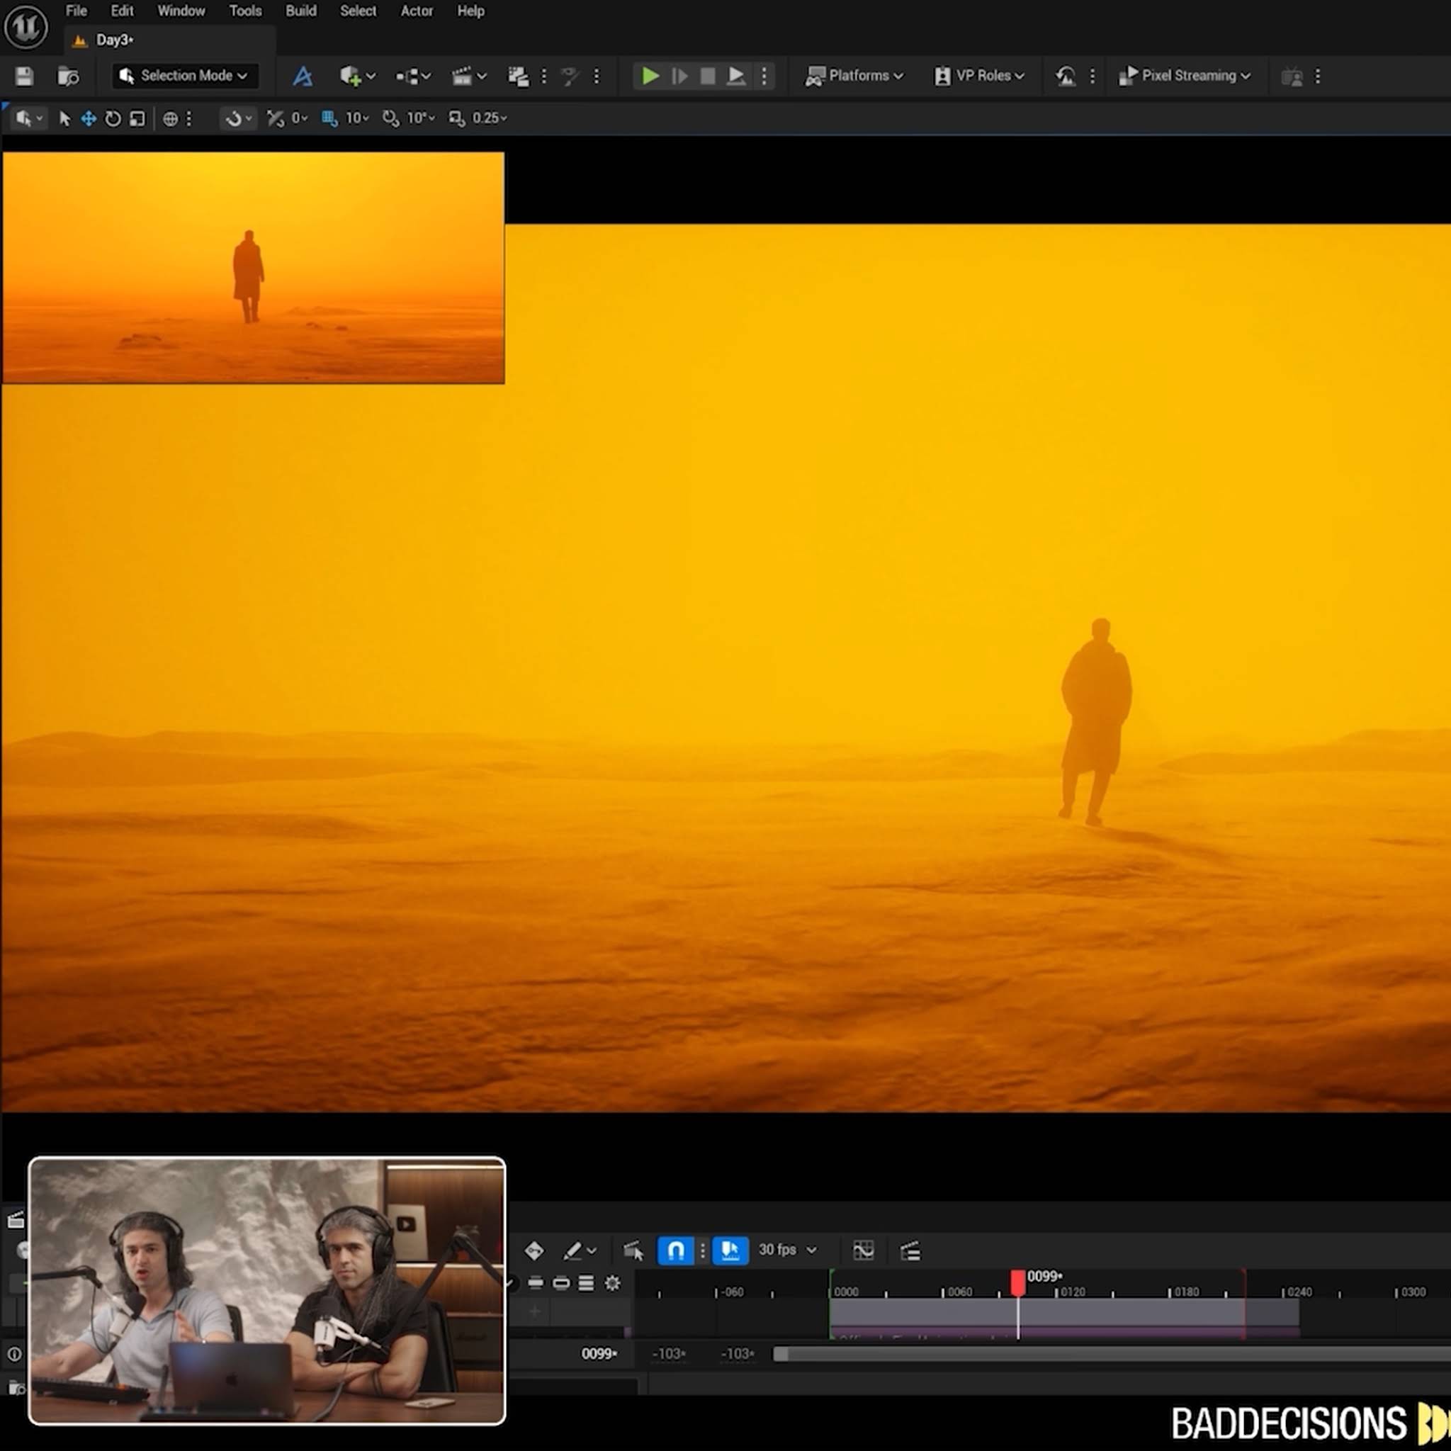The height and width of the screenshot is (1451, 1451).
Task: Open the Cinematics clapperboard dropdown
Action: [x=468, y=76]
